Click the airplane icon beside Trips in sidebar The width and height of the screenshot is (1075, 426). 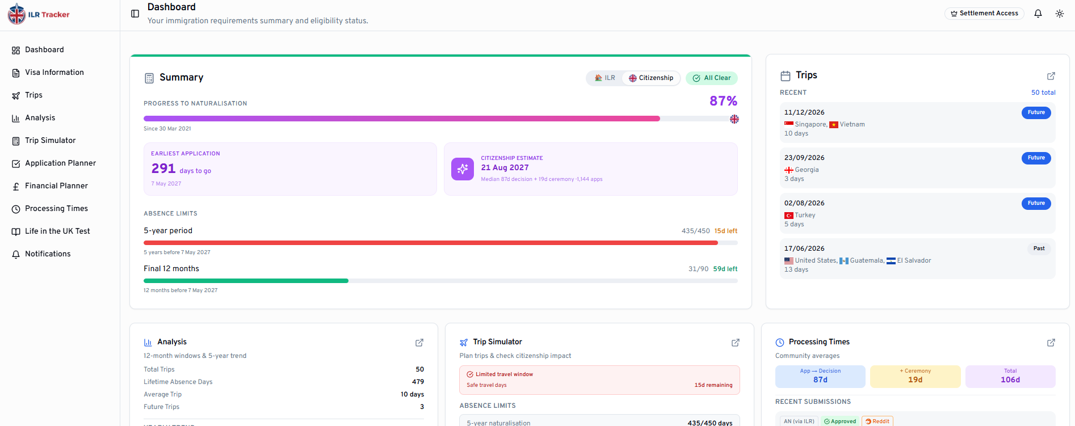click(x=16, y=96)
